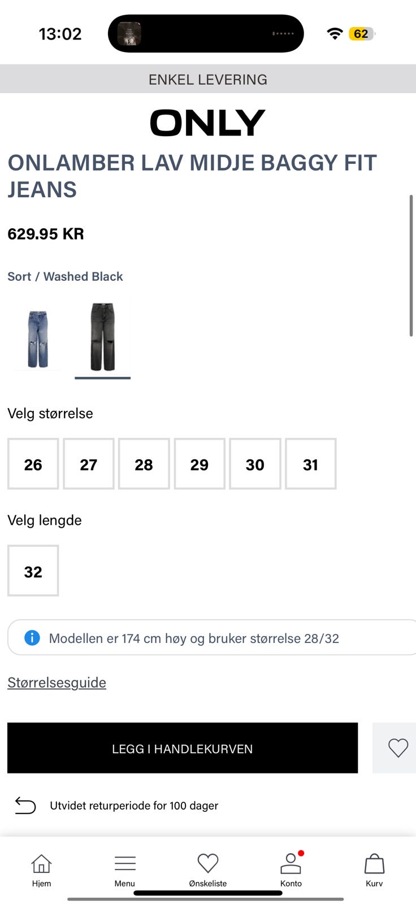Open the Konto account icon
The height and width of the screenshot is (904, 416).
pyautogui.click(x=291, y=863)
